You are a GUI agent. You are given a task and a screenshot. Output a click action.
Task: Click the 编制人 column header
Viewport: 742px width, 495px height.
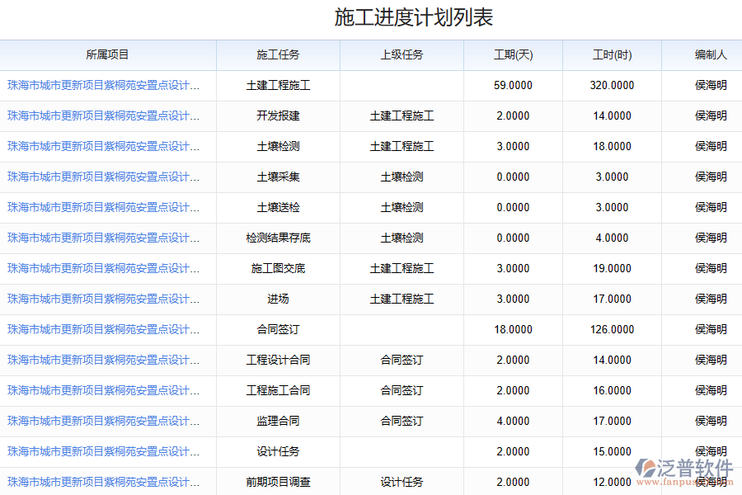point(710,55)
